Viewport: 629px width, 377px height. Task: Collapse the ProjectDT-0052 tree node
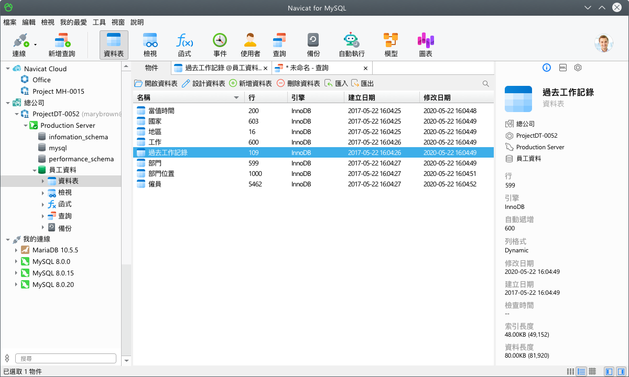click(x=17, y=114)
